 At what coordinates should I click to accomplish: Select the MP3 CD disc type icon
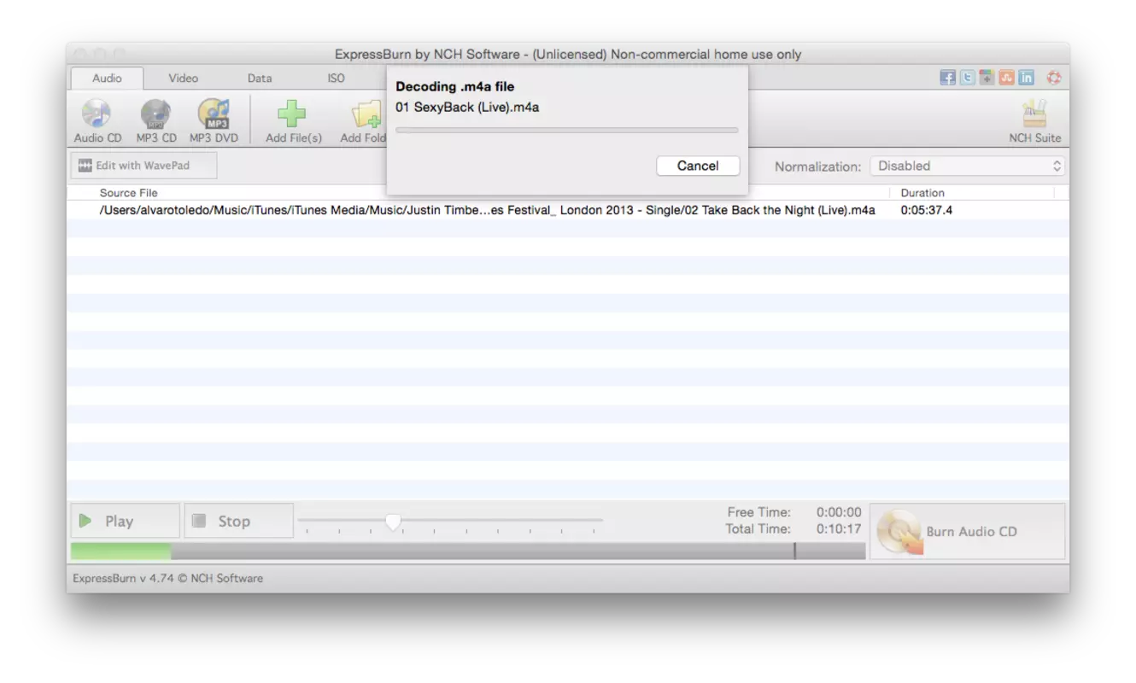point(156,121)
